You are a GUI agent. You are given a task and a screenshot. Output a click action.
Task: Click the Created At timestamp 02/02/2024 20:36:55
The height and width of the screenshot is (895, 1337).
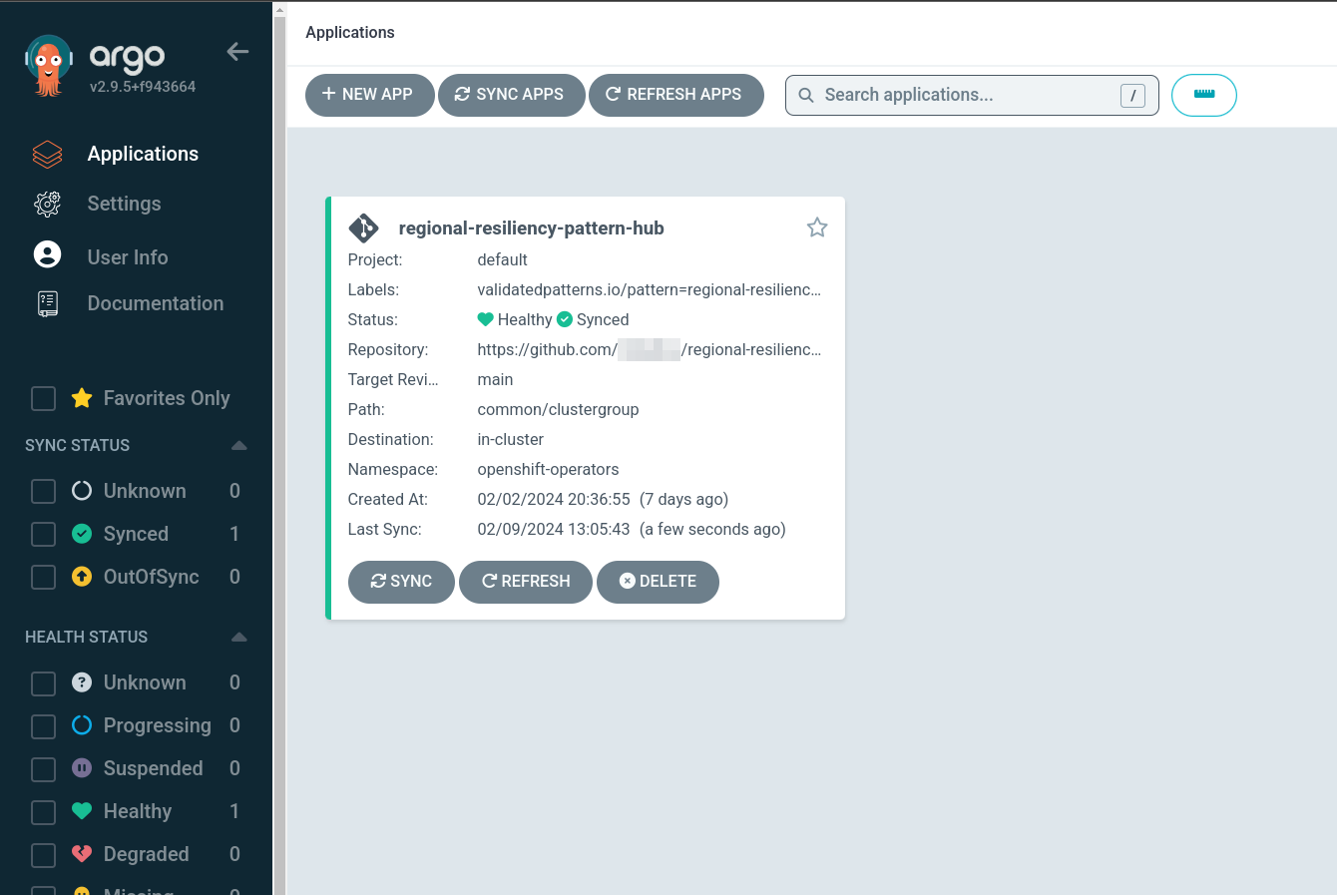pos(554,500)
